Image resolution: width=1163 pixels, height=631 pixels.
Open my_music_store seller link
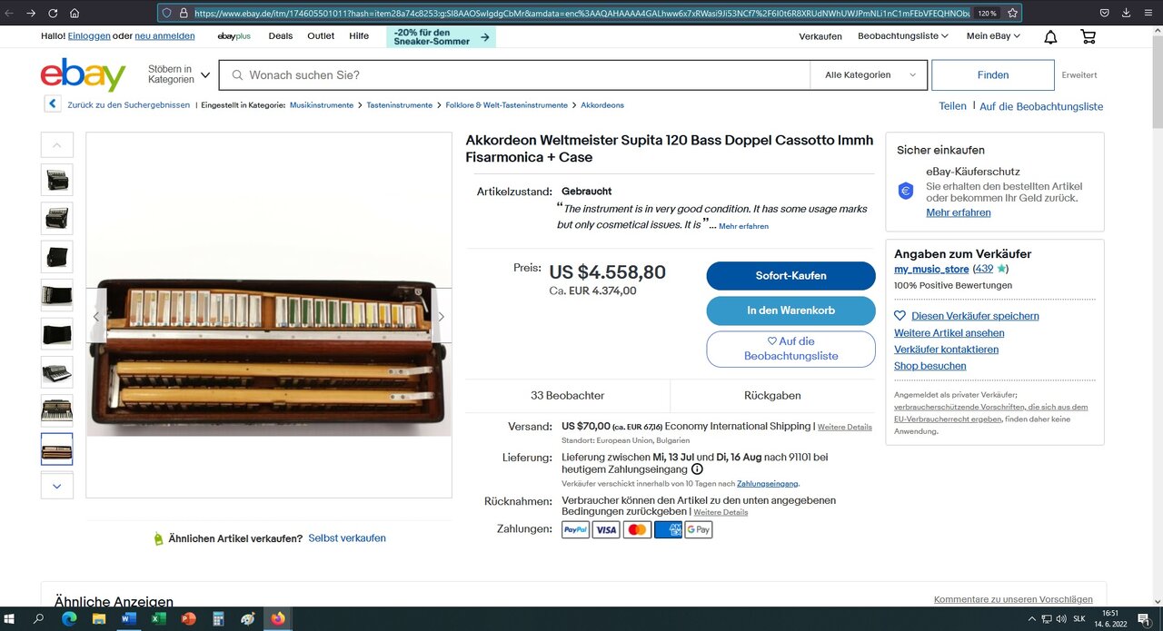pos(931,270)
